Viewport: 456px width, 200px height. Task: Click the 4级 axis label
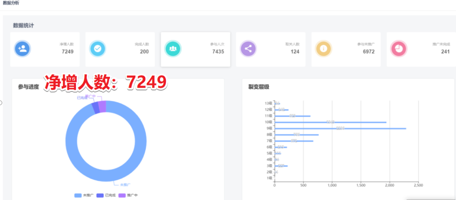[269, 159]
